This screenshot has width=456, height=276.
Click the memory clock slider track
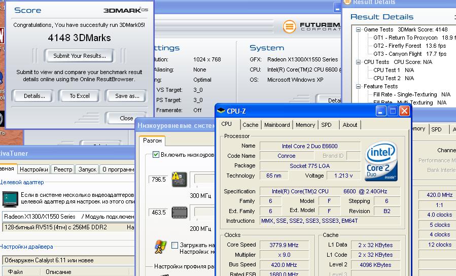pyautogui.click(x=203, y=212)
